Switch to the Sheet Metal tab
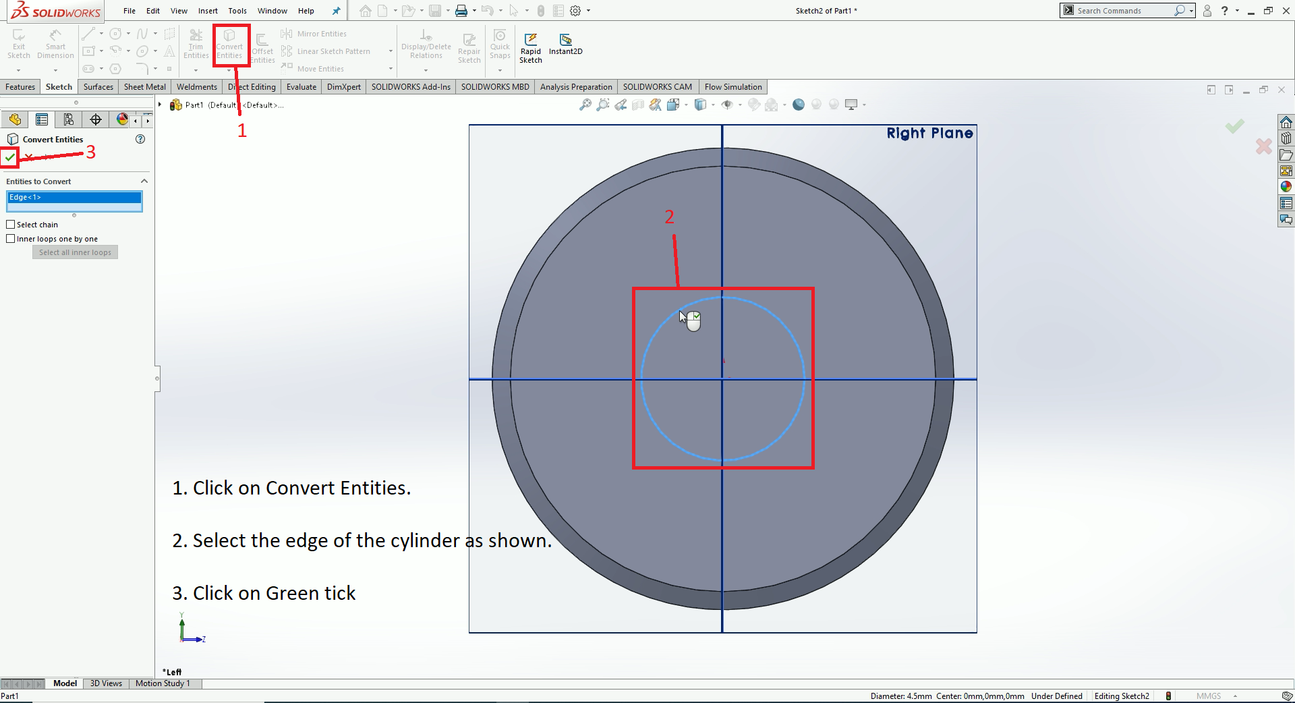 [x=145, y=87]
